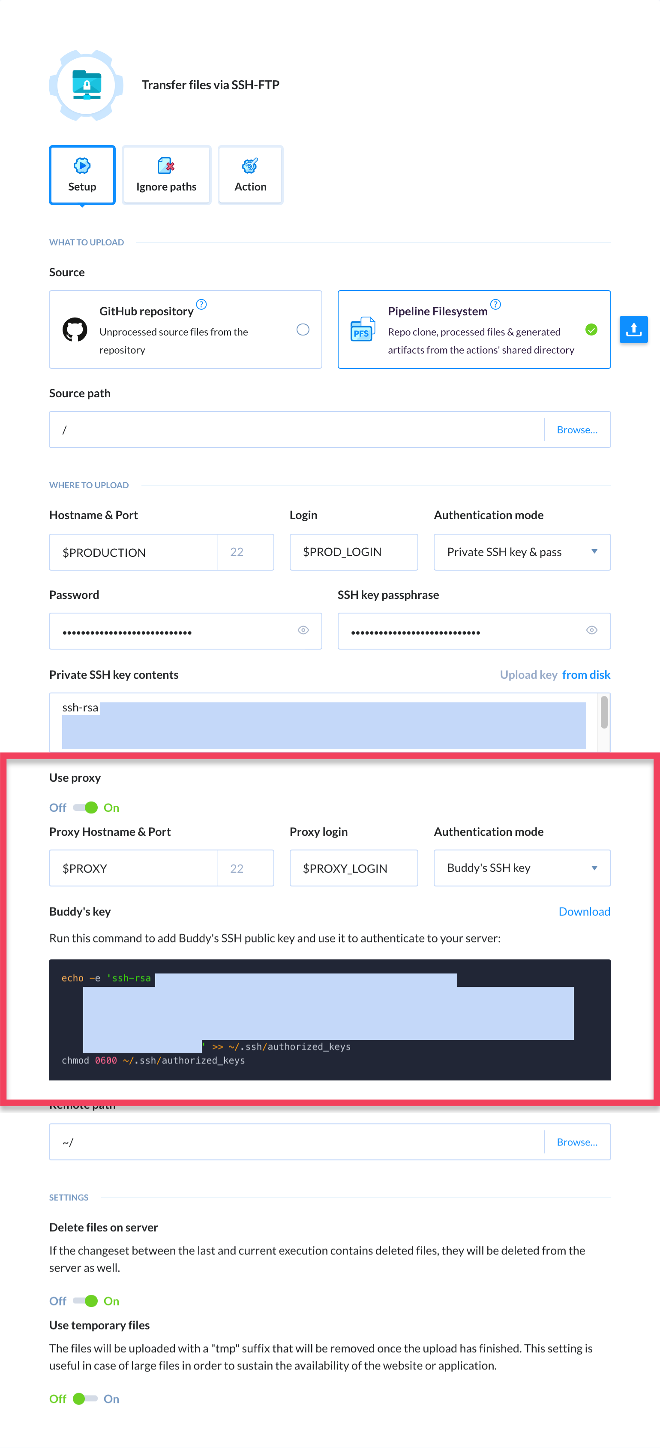
Task: Click the Remote path field
Action: 297,1142
